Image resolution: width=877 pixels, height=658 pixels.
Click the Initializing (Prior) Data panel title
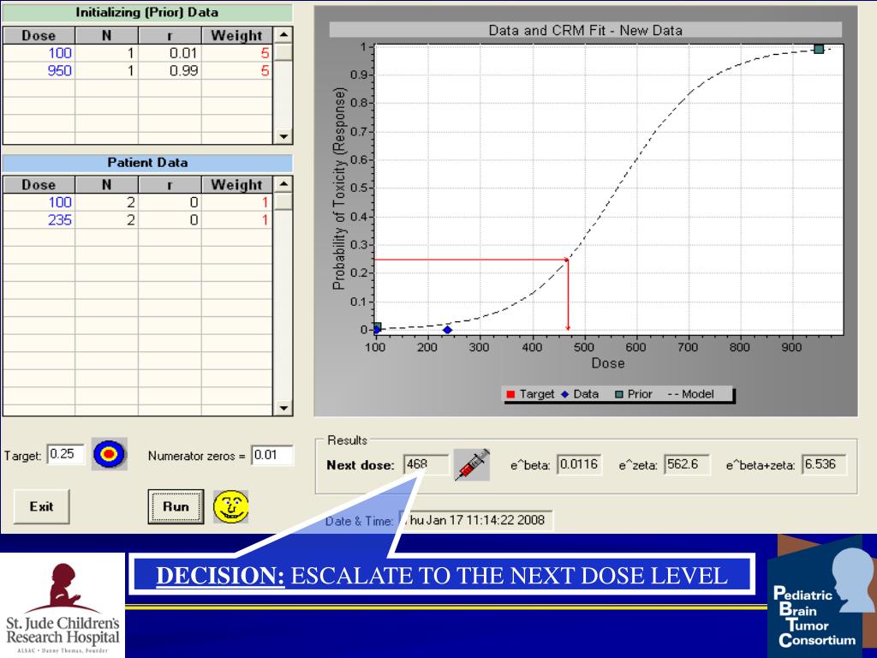click(x=147, y=12)
